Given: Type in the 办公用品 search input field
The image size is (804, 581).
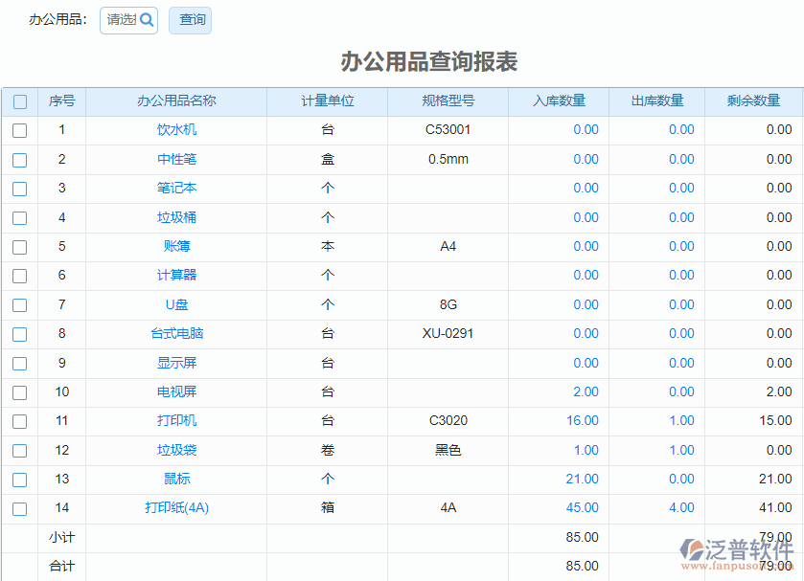Looking at the screenshot, I should (120, 20).
